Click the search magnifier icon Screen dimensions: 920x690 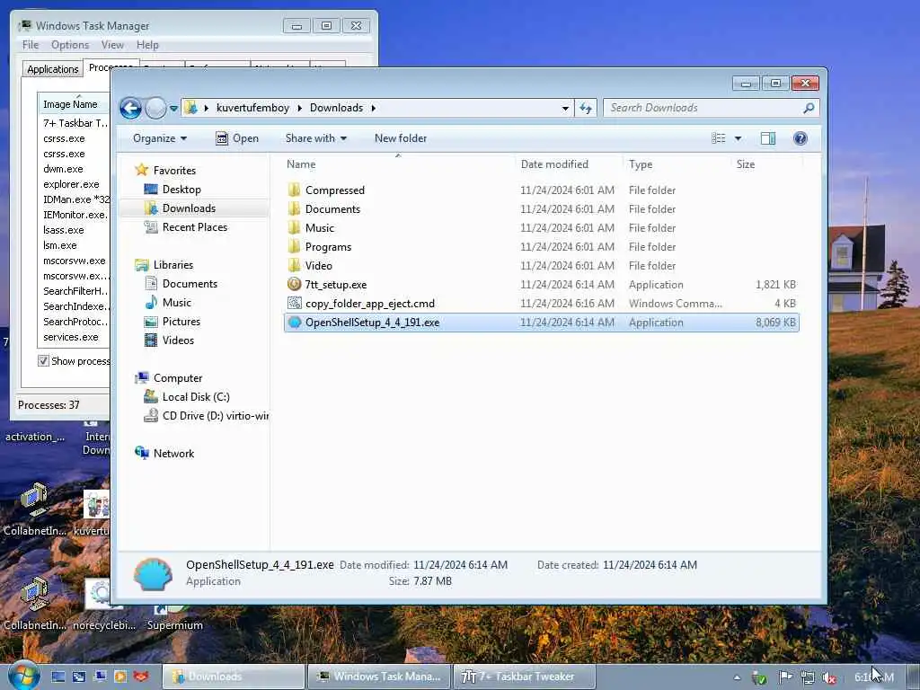pyautogui.click(x=809, y=108)
